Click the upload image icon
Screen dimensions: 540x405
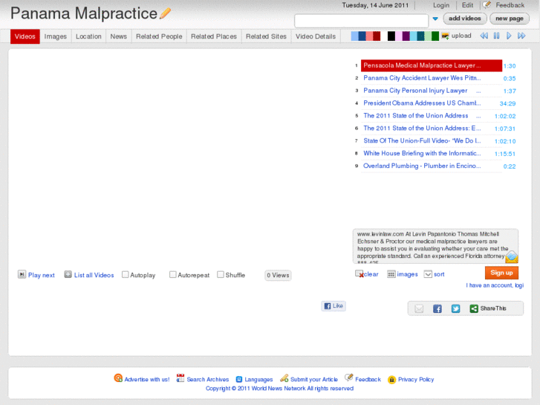[x=445, y=36]
